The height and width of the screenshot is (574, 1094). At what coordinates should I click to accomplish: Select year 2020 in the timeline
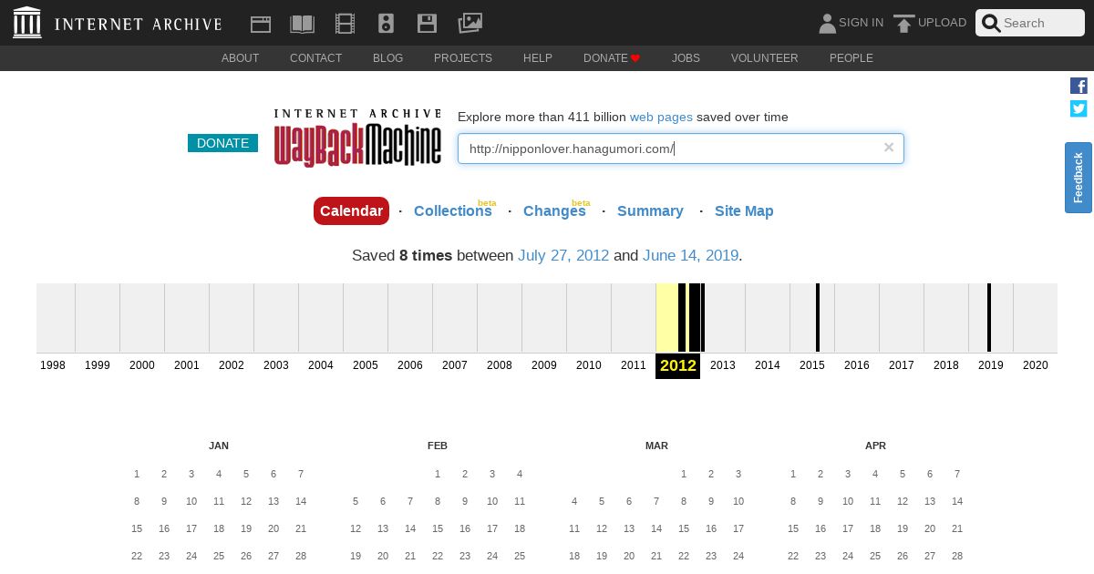[1036, 365]
